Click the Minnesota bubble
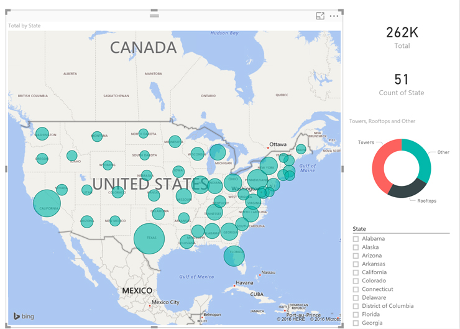 tap(175, 141)
